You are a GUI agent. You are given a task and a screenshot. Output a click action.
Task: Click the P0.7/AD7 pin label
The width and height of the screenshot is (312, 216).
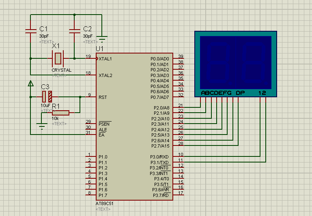click(160, 97)
